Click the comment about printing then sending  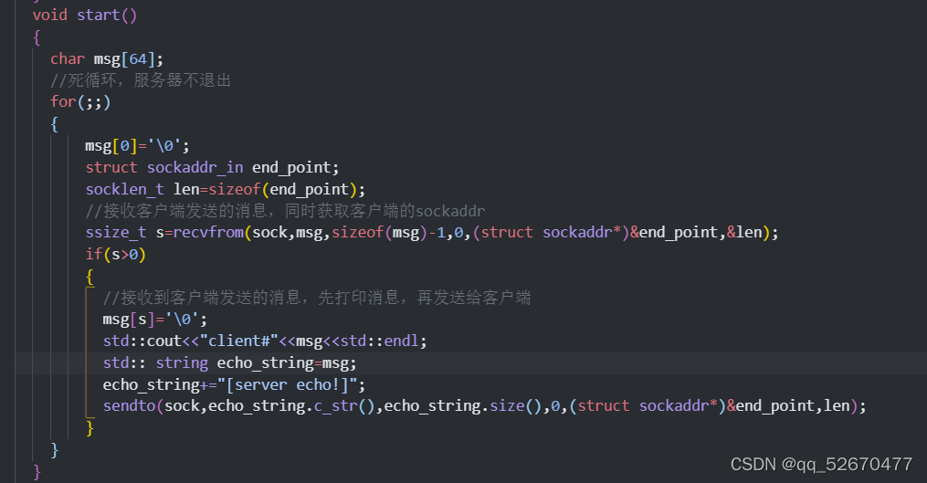[317, 298]
